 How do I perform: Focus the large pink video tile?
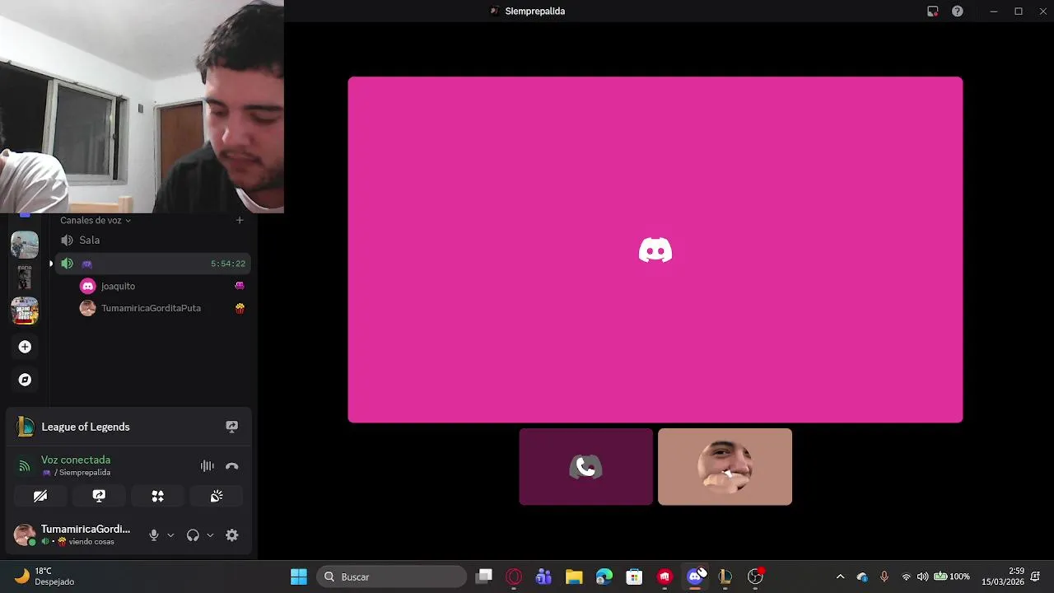655,250
